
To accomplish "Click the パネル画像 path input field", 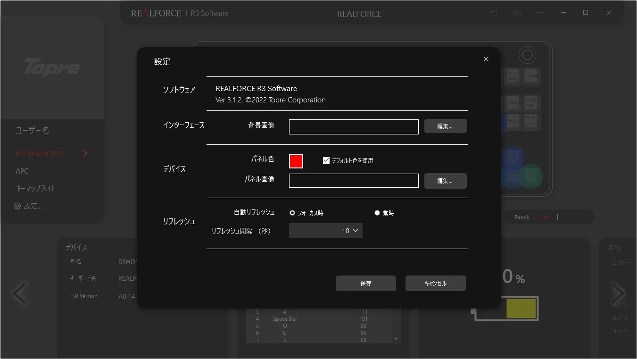I will (x=354, y=181).
